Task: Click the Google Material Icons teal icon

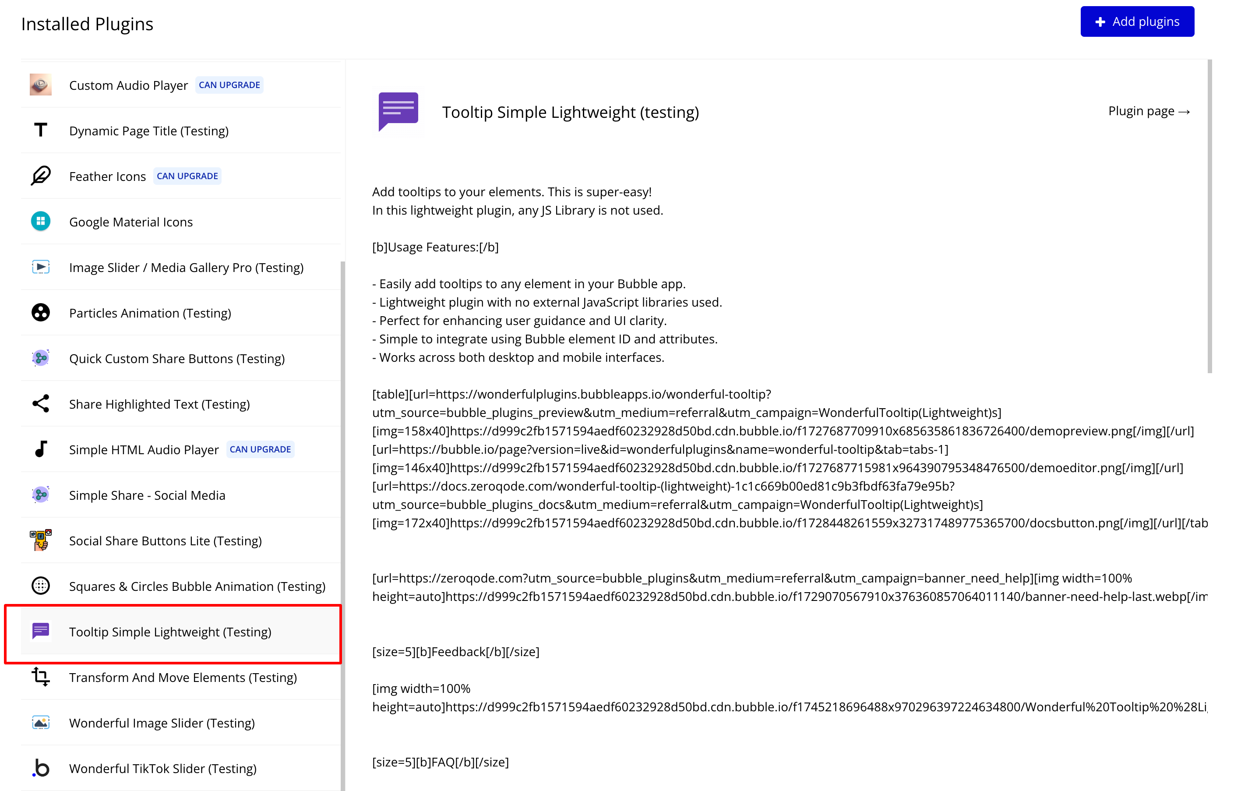Action: pyautogui.click(x=41, y=221)
